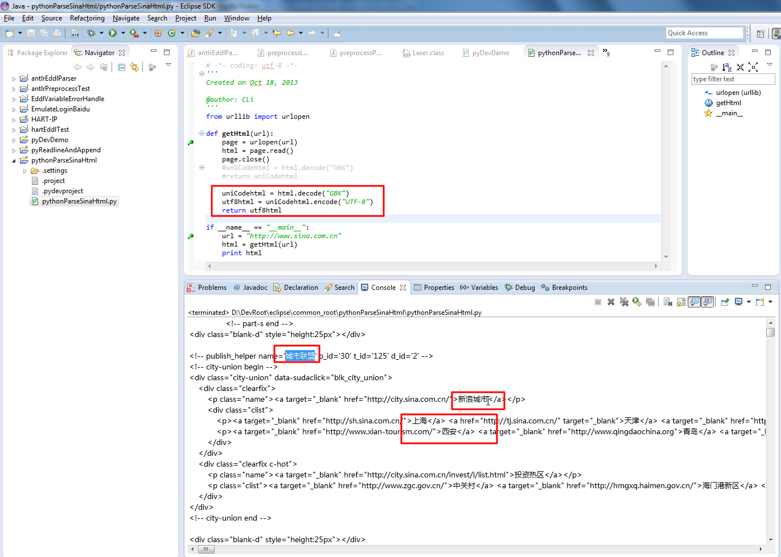Screen dimensions: 781x557
Task: Fold the getHtml function in editor
Action: 202,134
